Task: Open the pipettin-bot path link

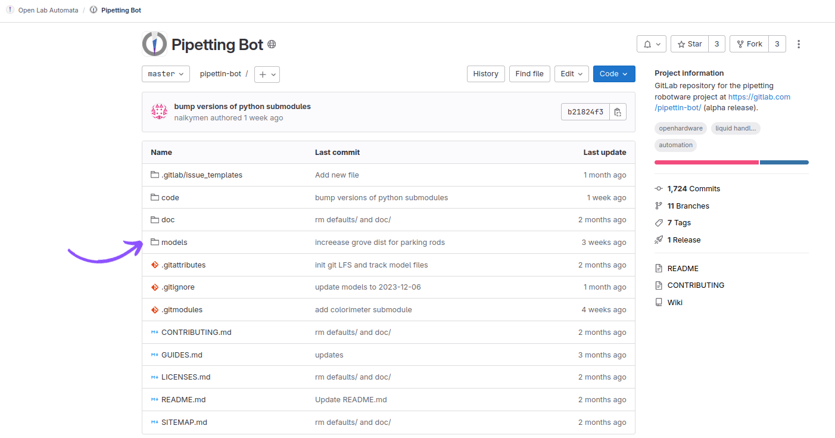Action: 220,74
